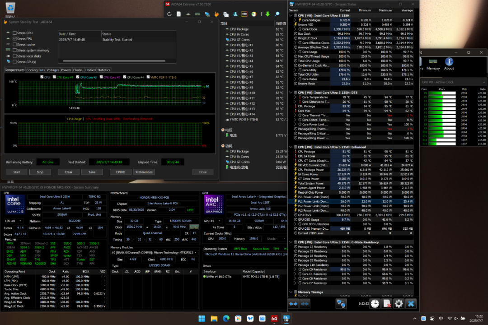Image resolution: width=488 pixels, height=325 pixels.
Task: Switch to Statistics tab
Action: point(103,70)
